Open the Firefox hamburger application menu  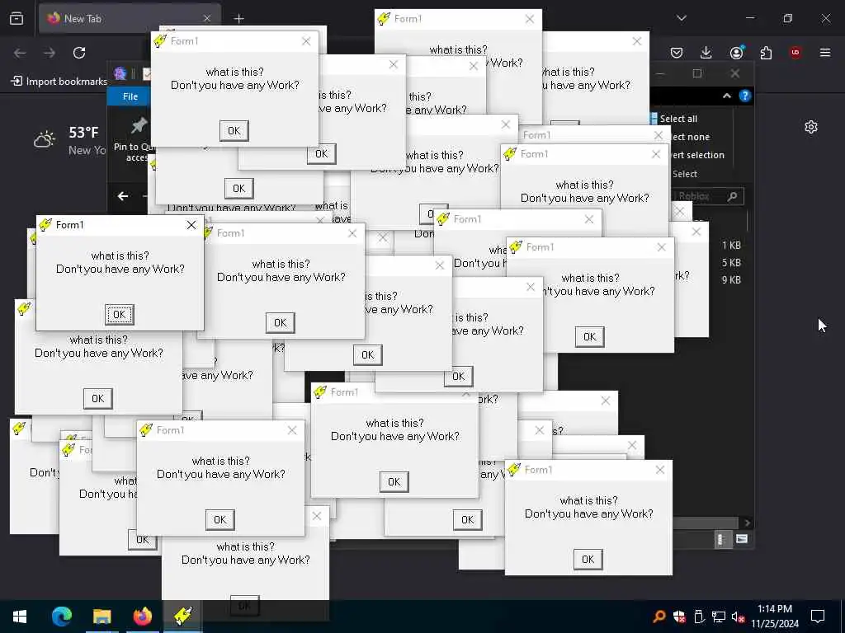[x=825, y=53]
